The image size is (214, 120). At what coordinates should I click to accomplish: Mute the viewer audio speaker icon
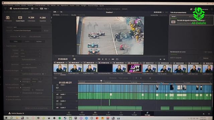click(x=74, y=59)
